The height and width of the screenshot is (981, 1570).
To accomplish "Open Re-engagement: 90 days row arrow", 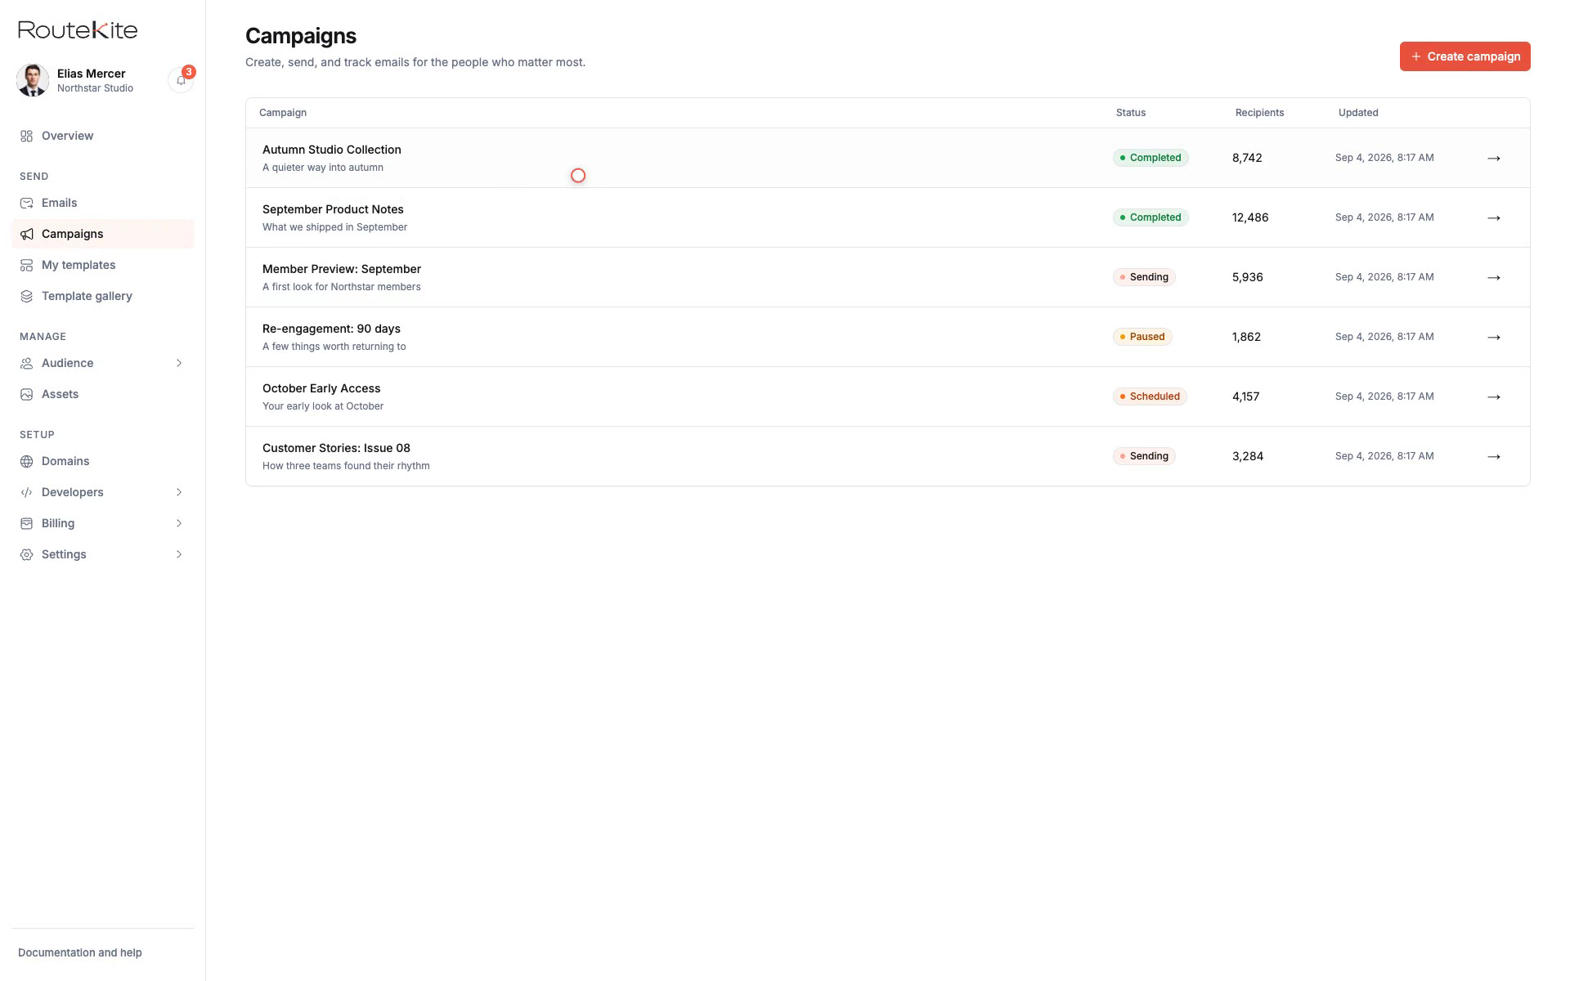I will [x=1494, y=337].
